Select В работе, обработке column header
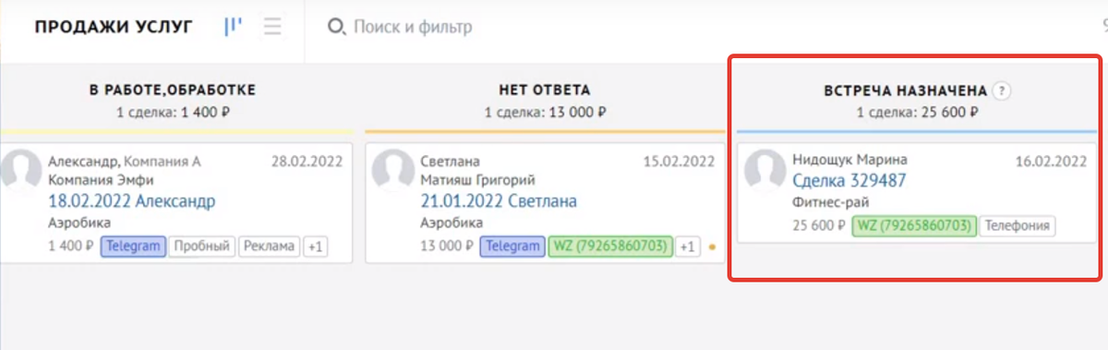Viewport: 1108px width, 350px height. coord(173,91)
